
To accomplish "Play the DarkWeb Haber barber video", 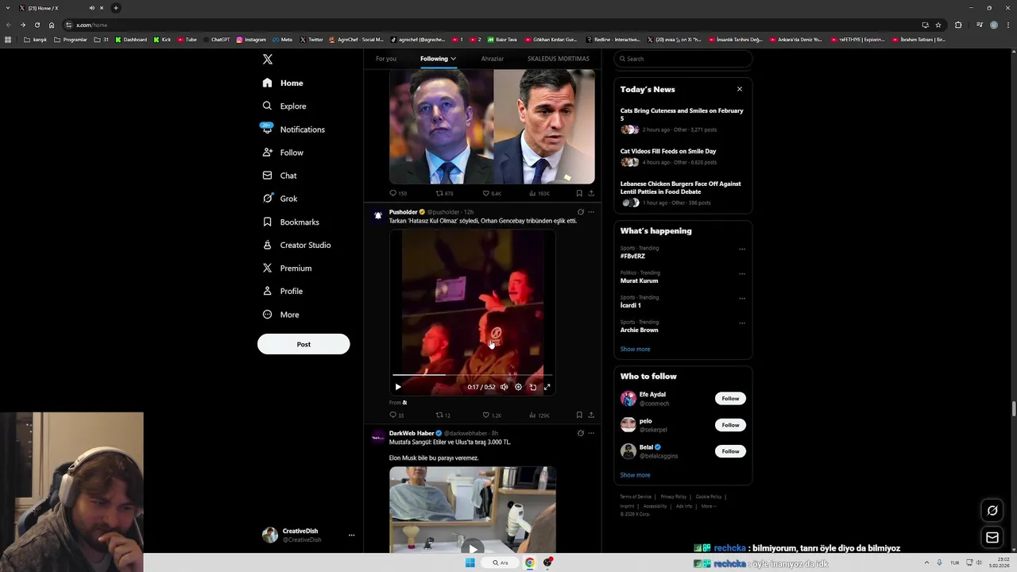I will pyautogui.click(x=473, y=548).
